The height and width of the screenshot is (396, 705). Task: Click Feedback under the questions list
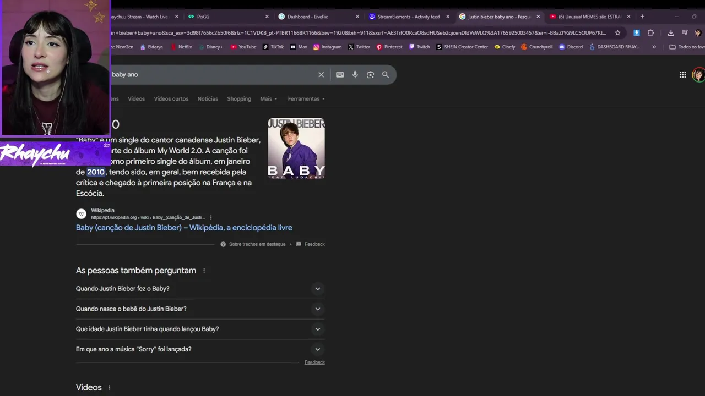coord(314,362)
